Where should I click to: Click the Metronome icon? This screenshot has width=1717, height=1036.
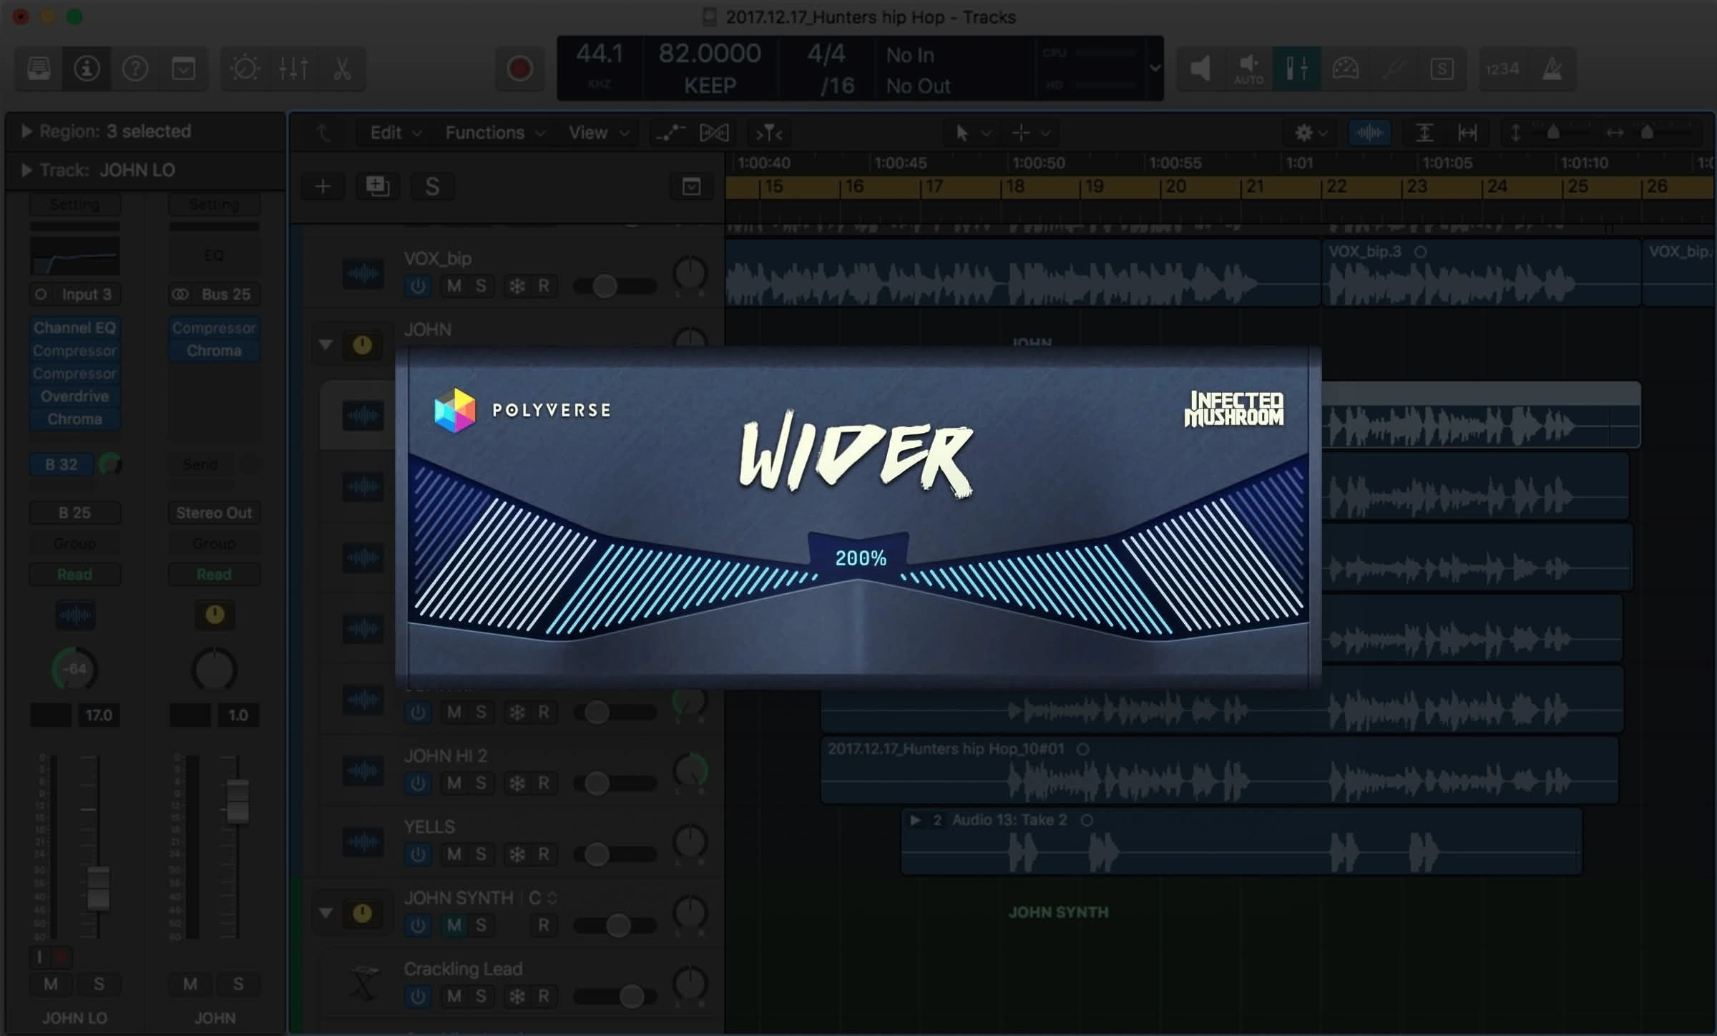[x=1552, y=69]
